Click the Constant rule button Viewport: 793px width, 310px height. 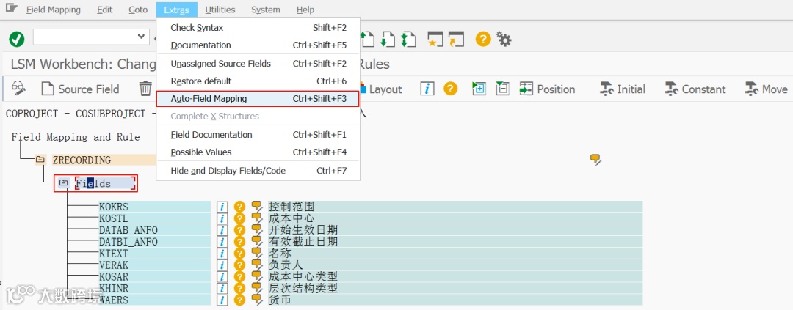tap(695, 89)
